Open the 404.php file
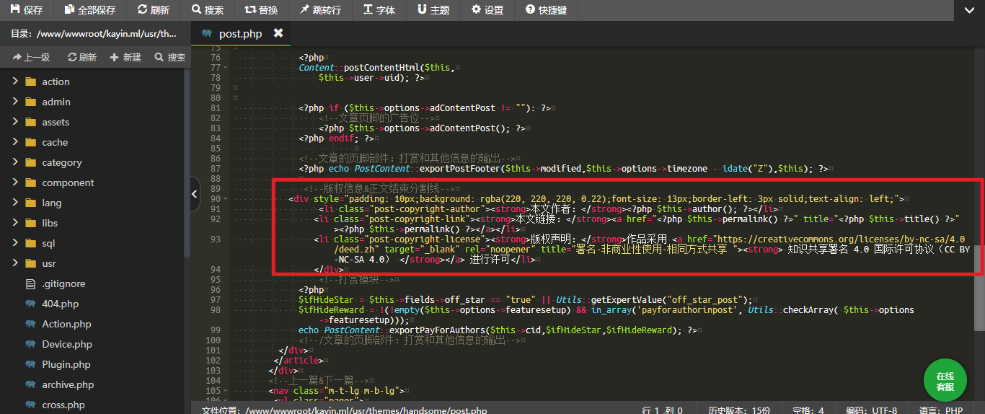 (60, 304)
